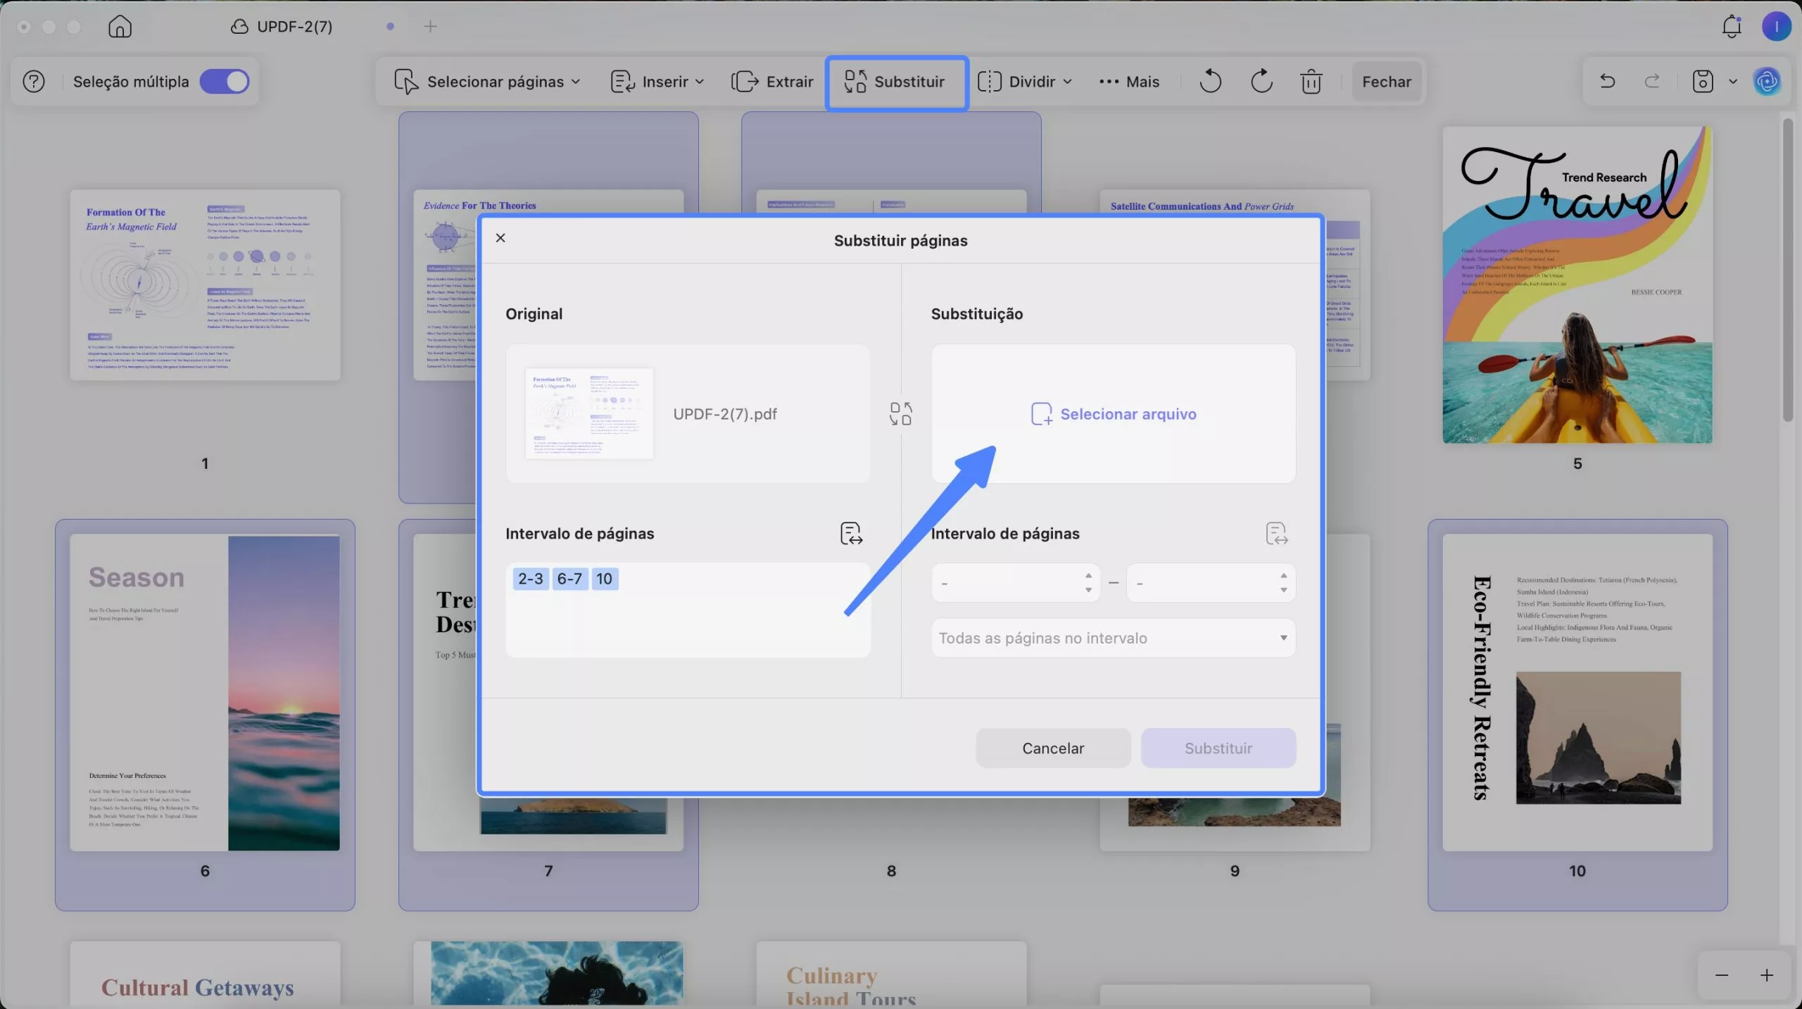Open Original page range input icon
1802x1009 pixels.
[x=851, y=534]
